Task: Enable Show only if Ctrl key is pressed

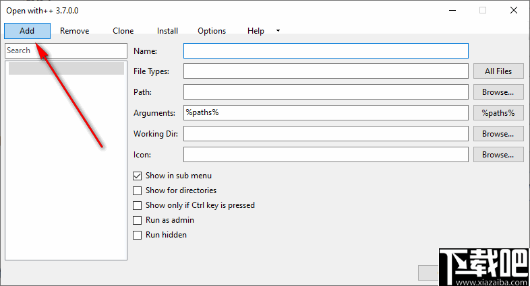Action: 138,205
